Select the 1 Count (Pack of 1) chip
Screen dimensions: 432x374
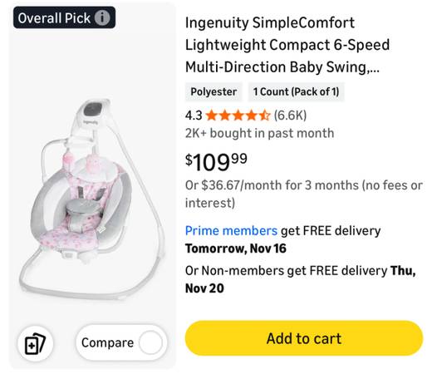pos(296,91)
